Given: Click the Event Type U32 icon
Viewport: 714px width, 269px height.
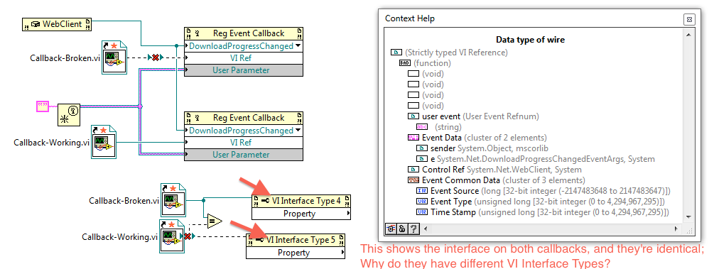Looking at the screenshot, I should pyautogui.click(x=422, y=202).
